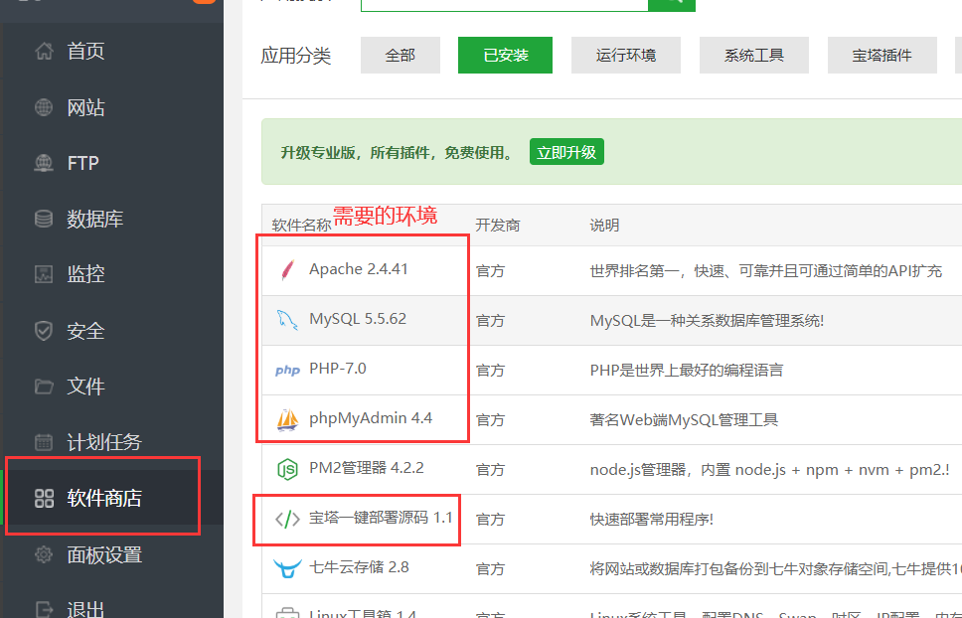Screen dimensions: 962x618
Task: Click the PM2 node.js description text
Action: 770,470
